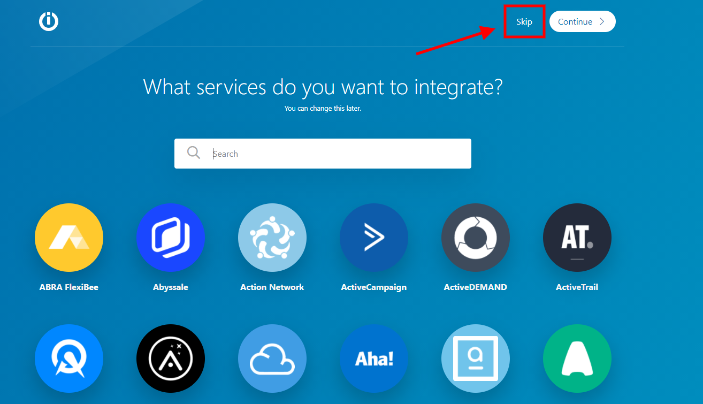Image resolution: width=703 pixels, height=404 pixels.
Task: Pick the square lowercase 'a' service icon
Action: coord(476,359)
